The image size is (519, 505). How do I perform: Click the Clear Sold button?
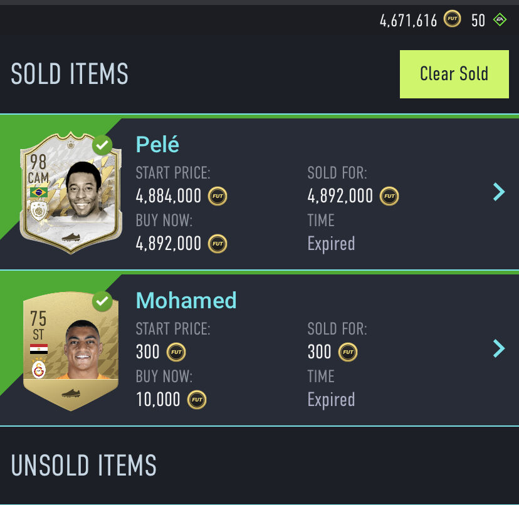pos(454,74)
